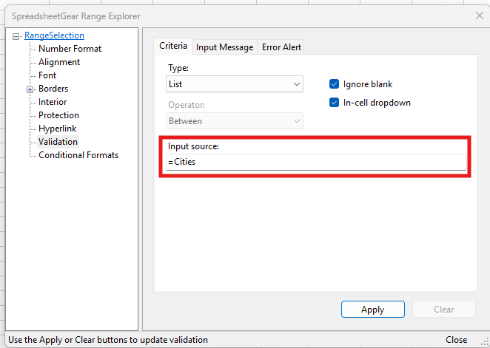Screen dimensions: 490x348
Task: Select Hyperlink in the tree
Action: pos(58,129)
